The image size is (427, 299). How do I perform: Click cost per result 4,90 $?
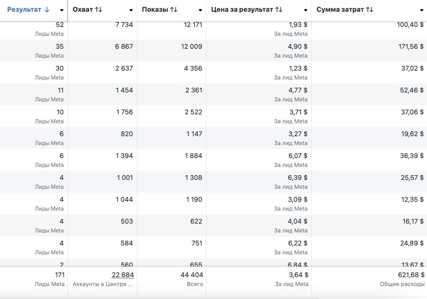[297, 47]
